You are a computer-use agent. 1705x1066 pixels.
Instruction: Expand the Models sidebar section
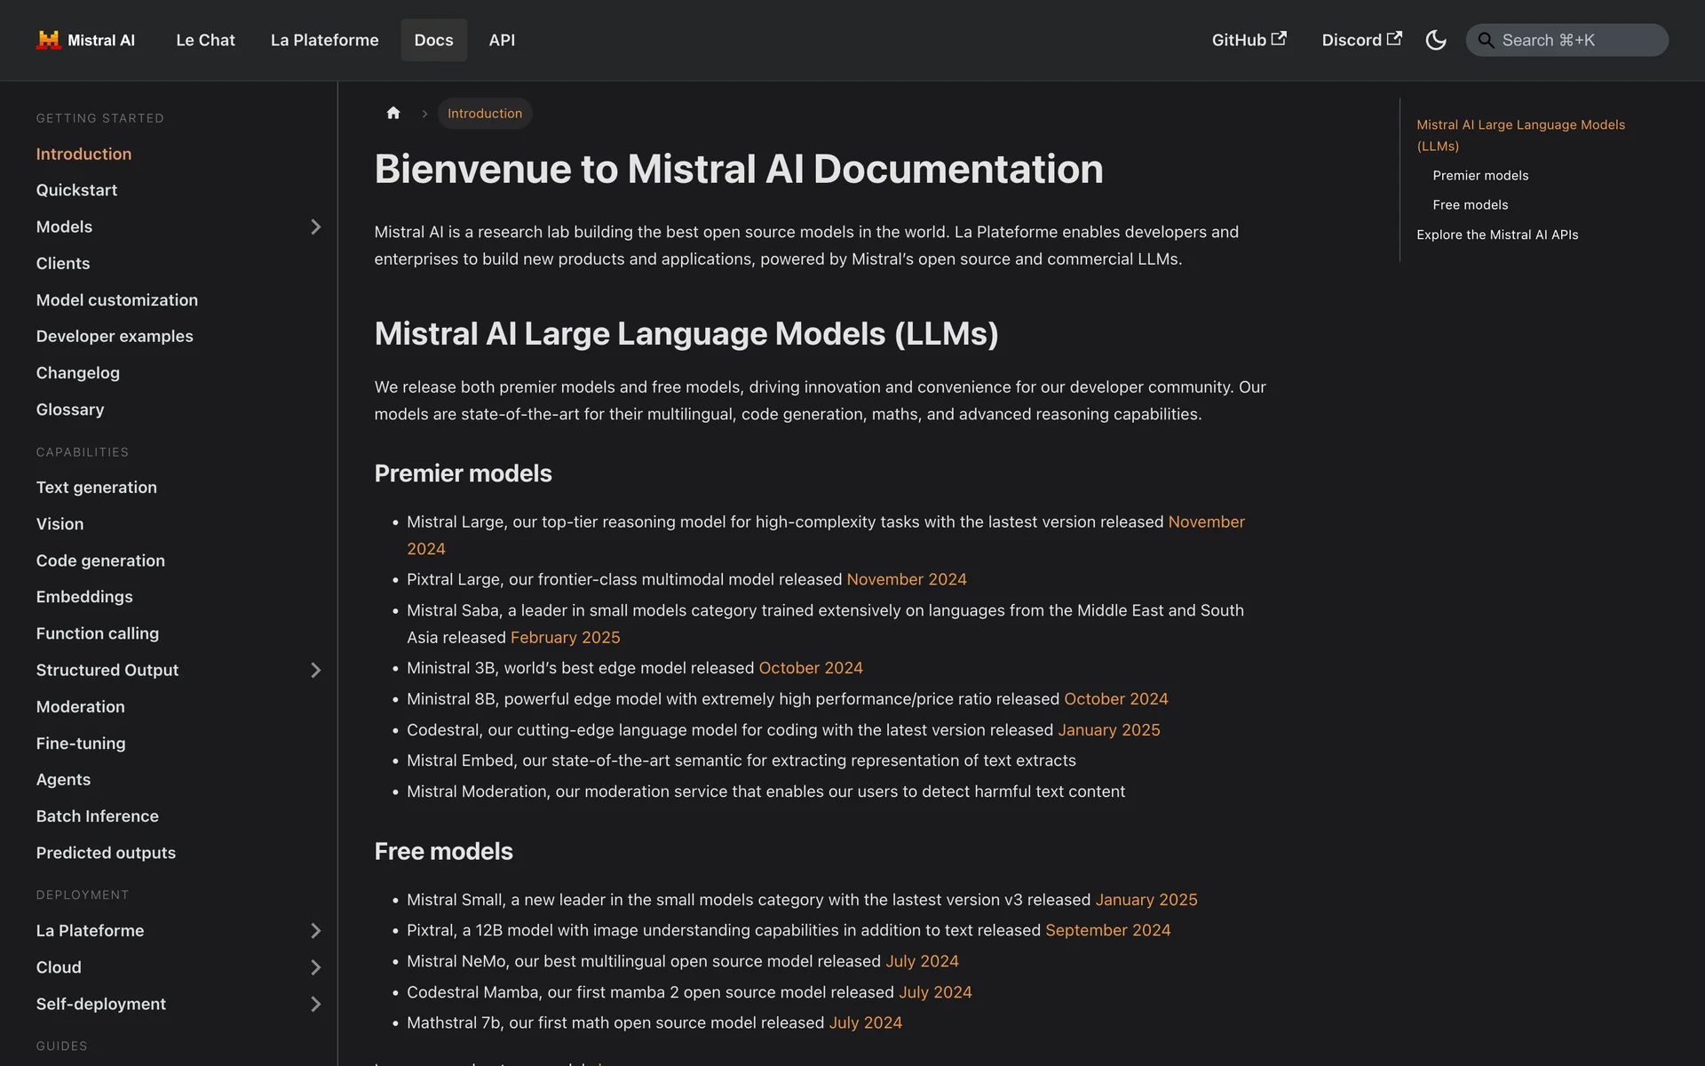(x=315, y=227)
